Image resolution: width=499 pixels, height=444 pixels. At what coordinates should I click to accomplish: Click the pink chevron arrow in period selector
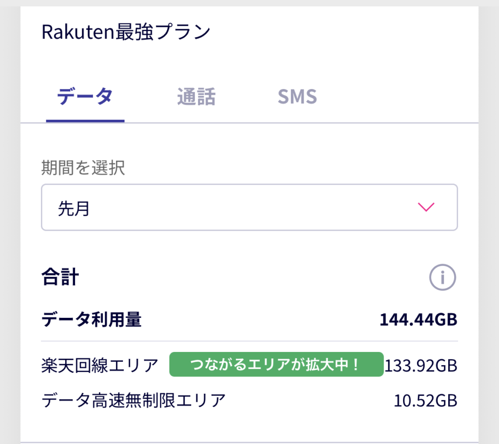426,207
